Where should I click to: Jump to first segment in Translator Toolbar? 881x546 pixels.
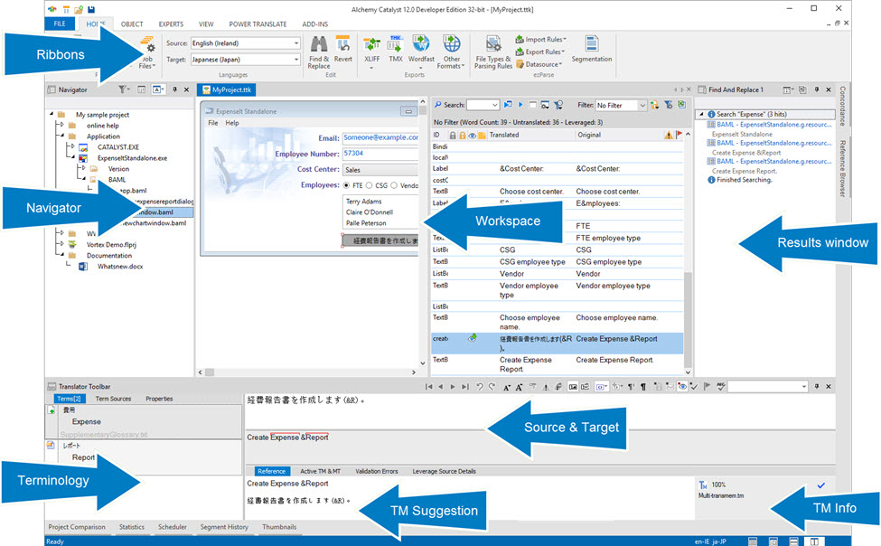click(x=428, y=387)
